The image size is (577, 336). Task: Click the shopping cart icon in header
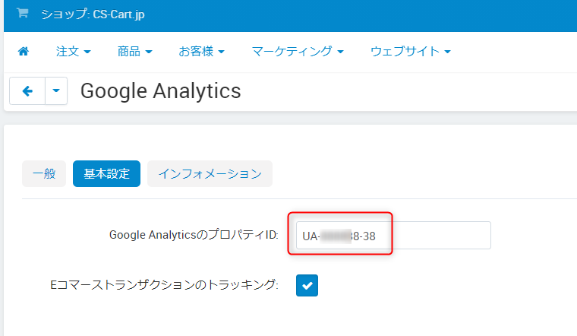23,14
